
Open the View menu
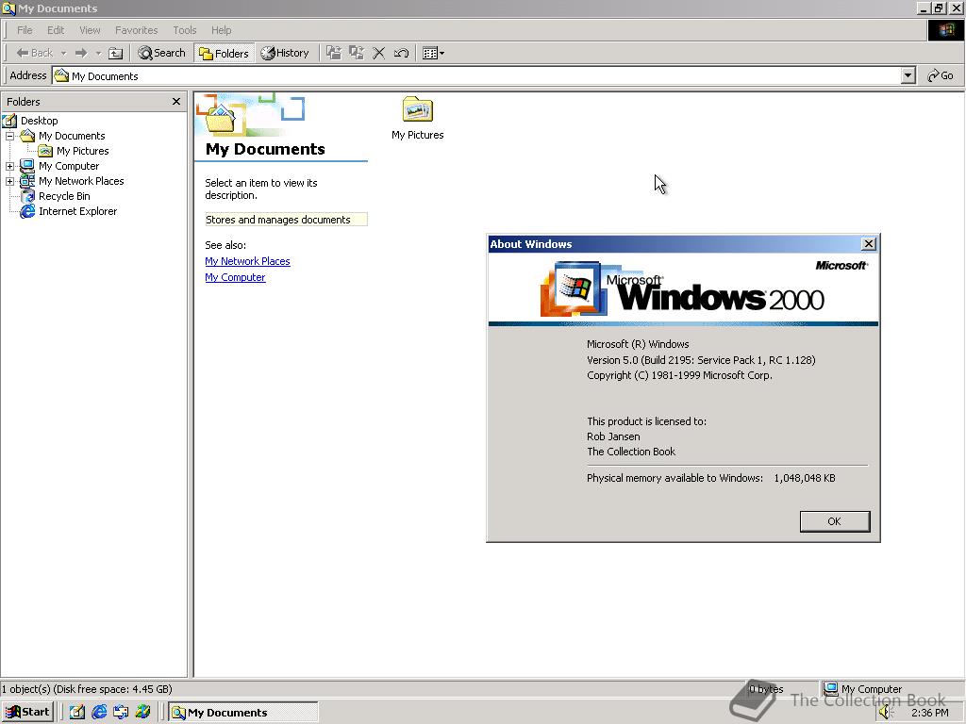90,30
